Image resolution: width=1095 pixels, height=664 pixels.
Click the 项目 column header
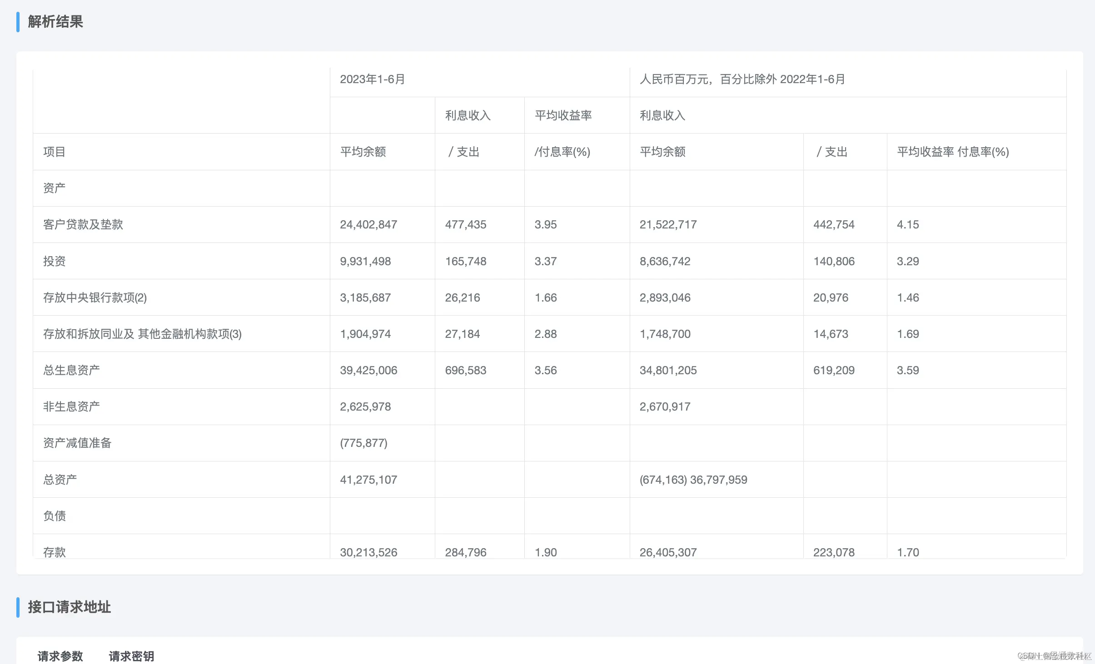click(x=54, y=152)
